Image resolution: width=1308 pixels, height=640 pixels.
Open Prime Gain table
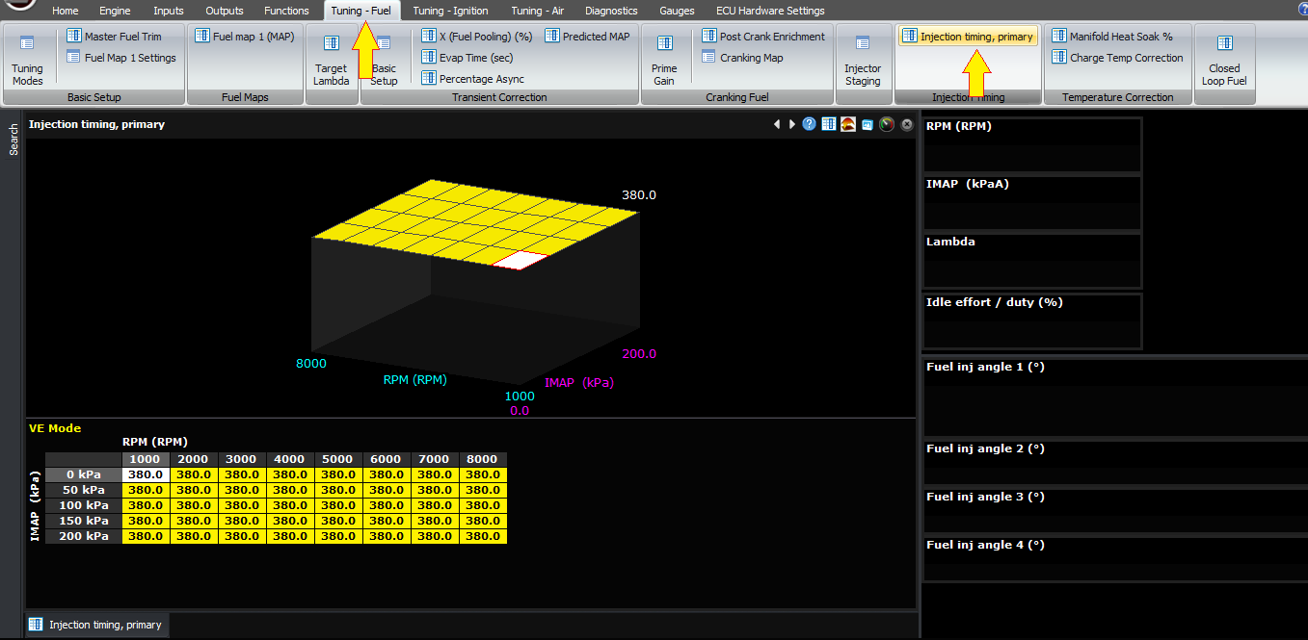[664, 60]
